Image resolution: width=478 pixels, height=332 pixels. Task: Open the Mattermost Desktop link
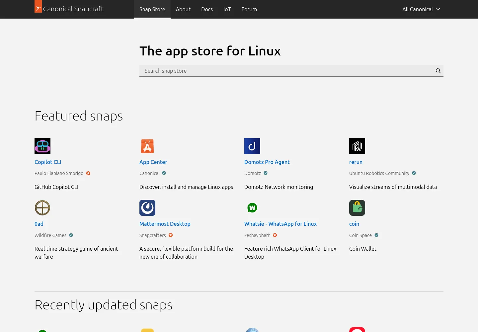coord(165,224)
